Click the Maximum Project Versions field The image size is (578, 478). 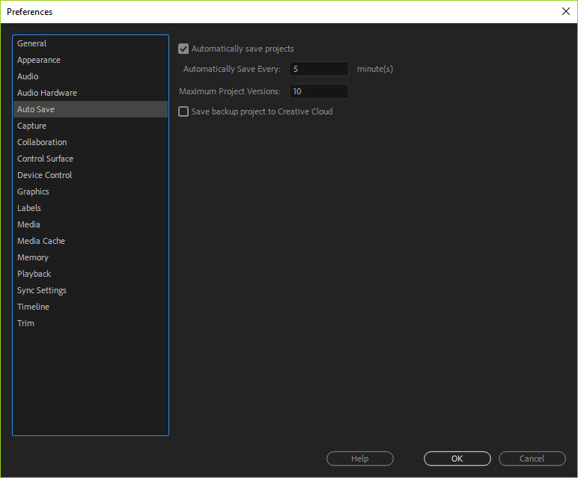(x=318, y=91)
